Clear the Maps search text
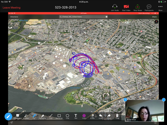Viewport: 167px width, 125px height. pyautogui.click(x=106, y=17)
